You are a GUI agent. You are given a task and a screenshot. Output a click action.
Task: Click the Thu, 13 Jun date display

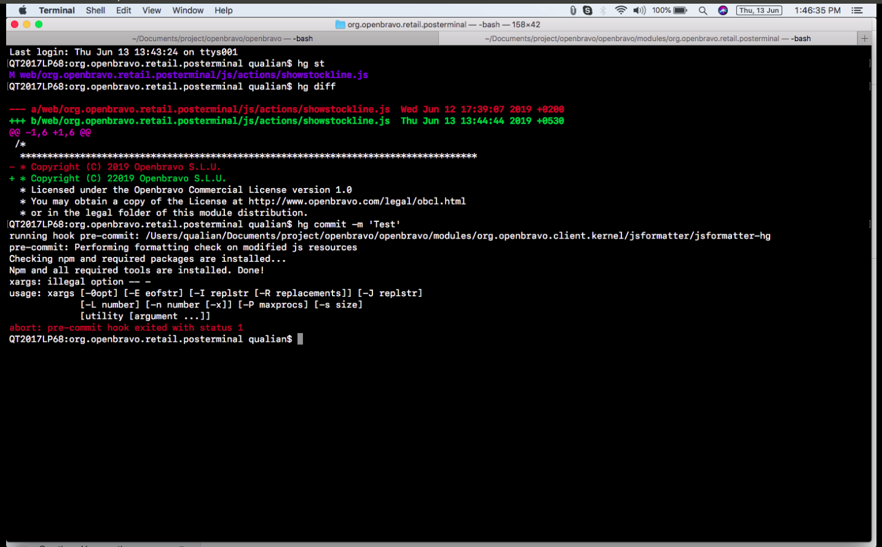click(759, 10)
